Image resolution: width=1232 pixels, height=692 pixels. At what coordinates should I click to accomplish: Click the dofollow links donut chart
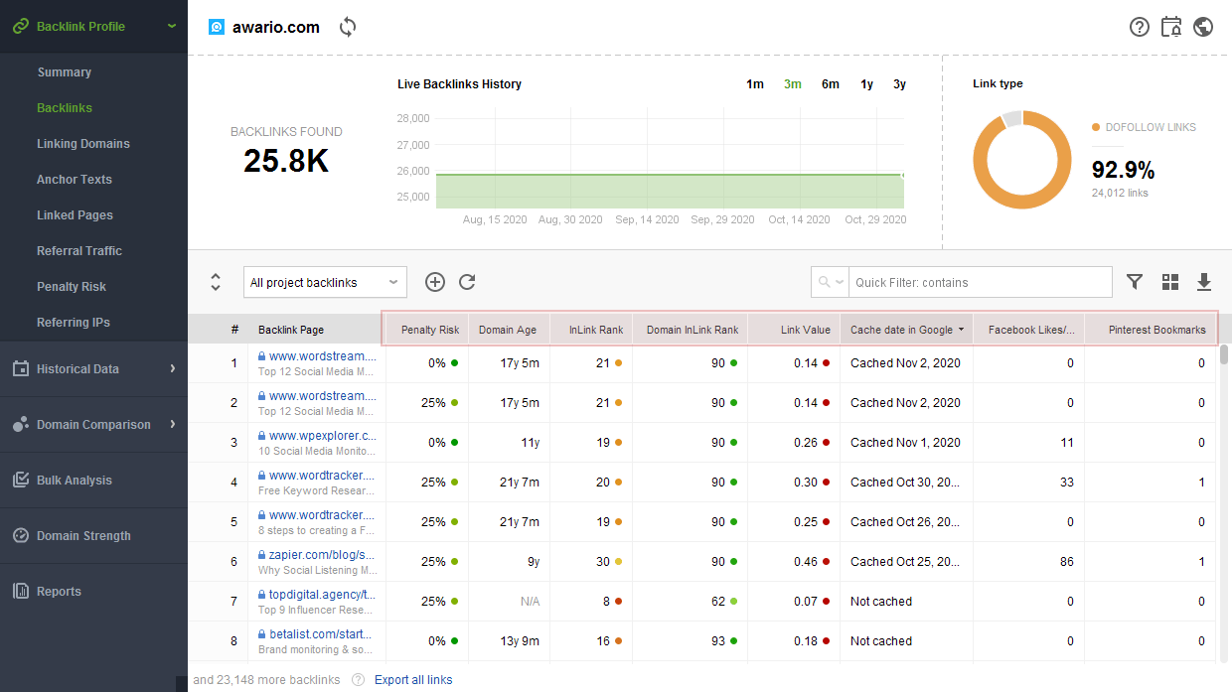point(1022,159)
